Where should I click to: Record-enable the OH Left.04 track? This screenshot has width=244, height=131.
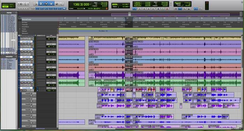[22, 60]
